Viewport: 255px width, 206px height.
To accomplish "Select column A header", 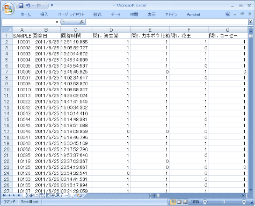I will (22, 30).
